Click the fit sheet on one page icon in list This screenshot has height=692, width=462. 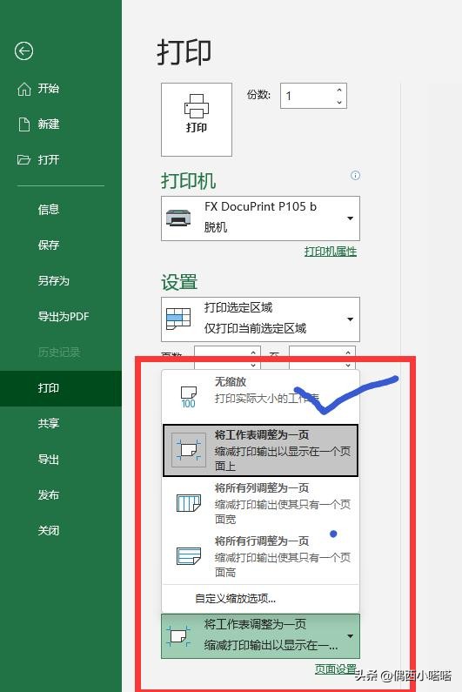pos(189,450)
